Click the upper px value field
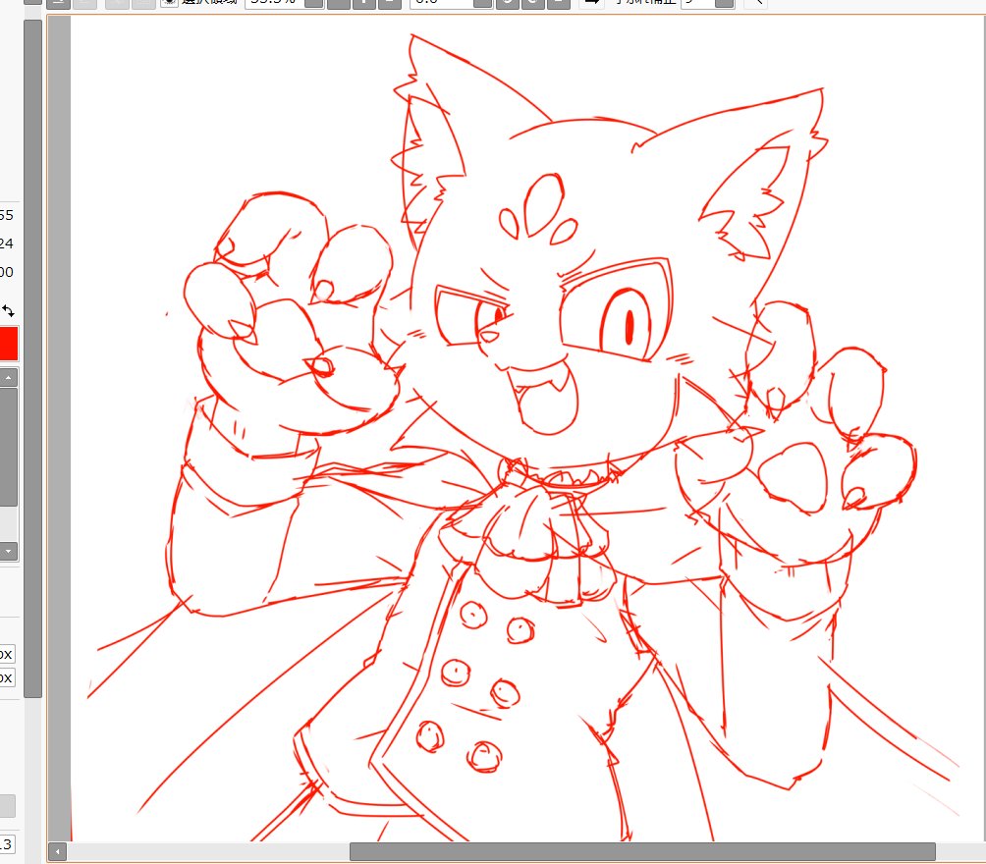986x864 pixels. 7,654
